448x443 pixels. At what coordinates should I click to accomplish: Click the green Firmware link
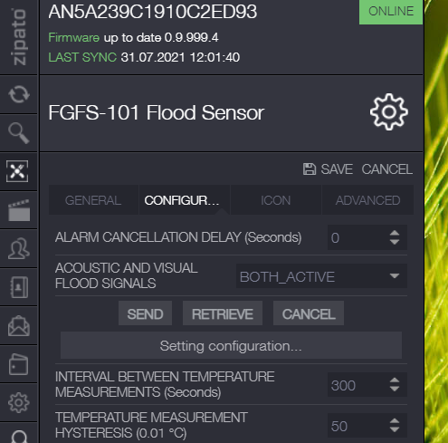pyautogui.click(x=74, y=37)
